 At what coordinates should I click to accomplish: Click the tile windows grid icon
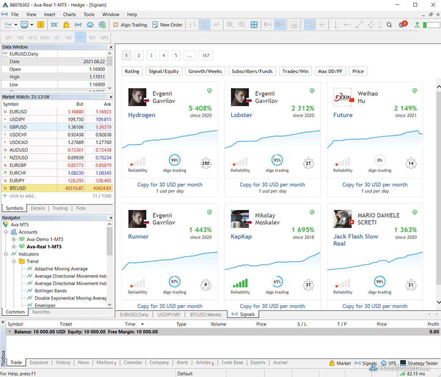point(254,25)
